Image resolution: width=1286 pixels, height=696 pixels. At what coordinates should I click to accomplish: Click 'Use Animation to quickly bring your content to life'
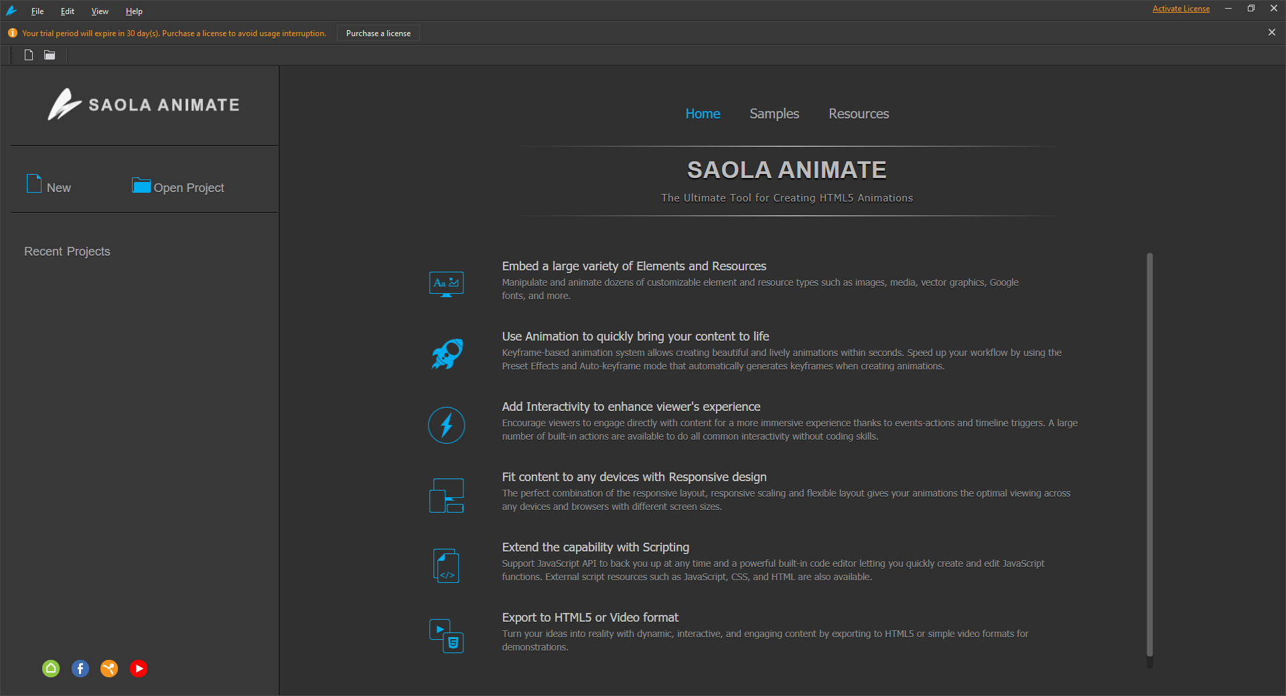[x=636, y=337]
